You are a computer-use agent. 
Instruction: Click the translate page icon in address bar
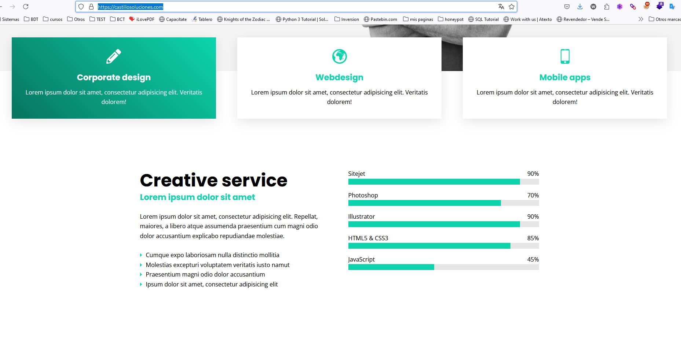coord(501,7)
